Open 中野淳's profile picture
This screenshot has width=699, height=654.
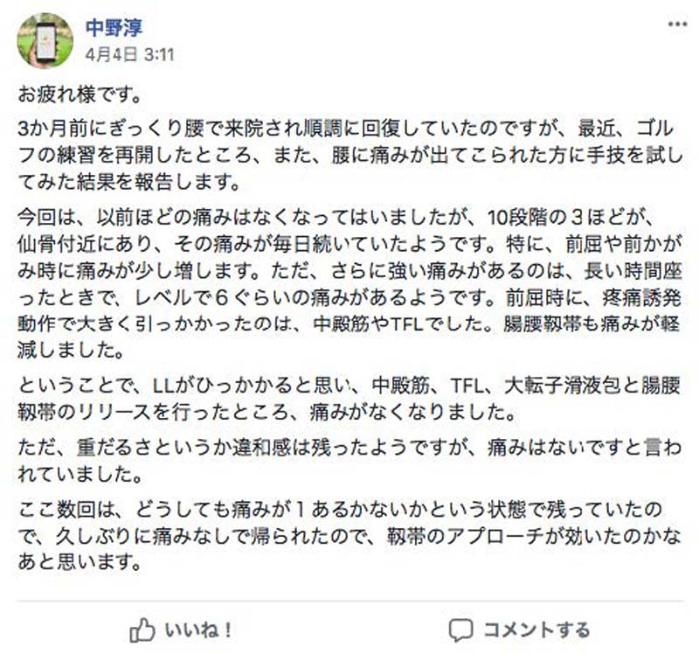(45, 40)
